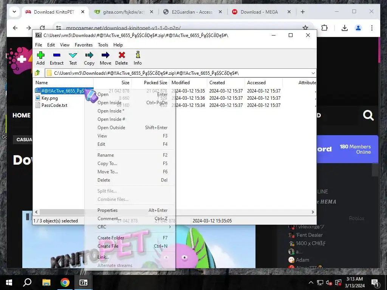This screenshot has height=290, width=387.
Task: Click the Copy toolbar icon
Action: tap(89, 55)
